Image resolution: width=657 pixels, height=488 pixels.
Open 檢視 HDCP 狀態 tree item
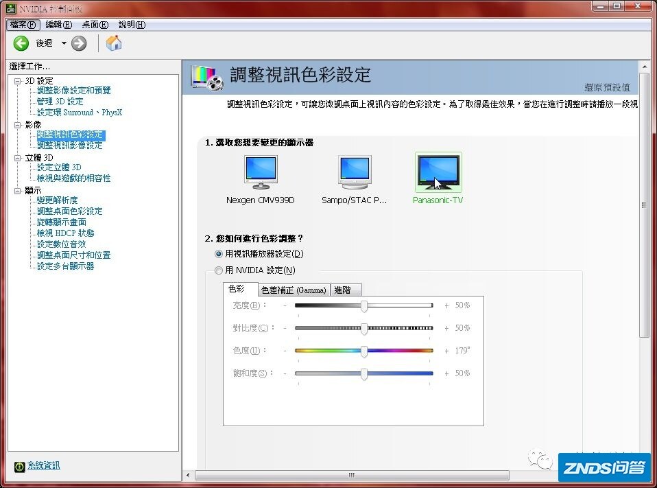(65, 233)
